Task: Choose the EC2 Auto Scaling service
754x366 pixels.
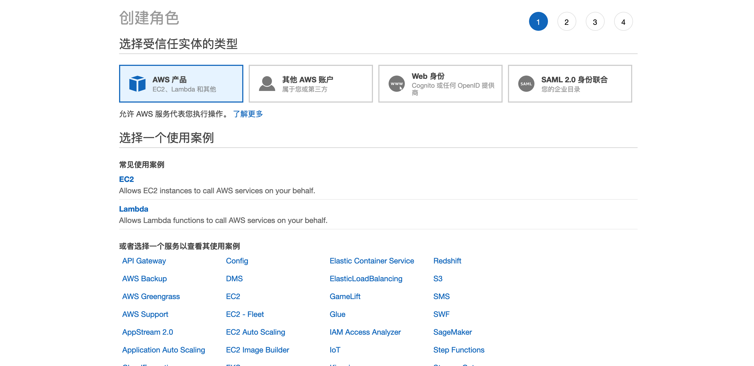Action: point(255,332)
